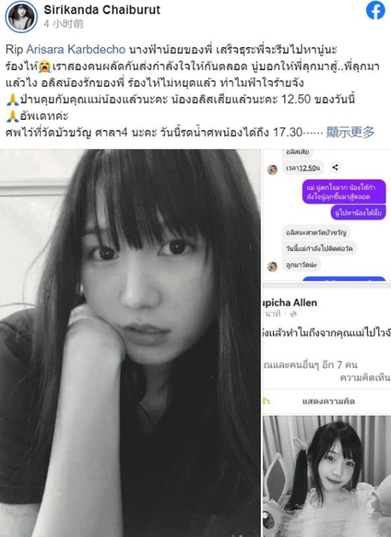The width and height of the screenshot is (391, 537).
Task: Click the แสดงความคิด comment button
Action: [x=328, y=401]
